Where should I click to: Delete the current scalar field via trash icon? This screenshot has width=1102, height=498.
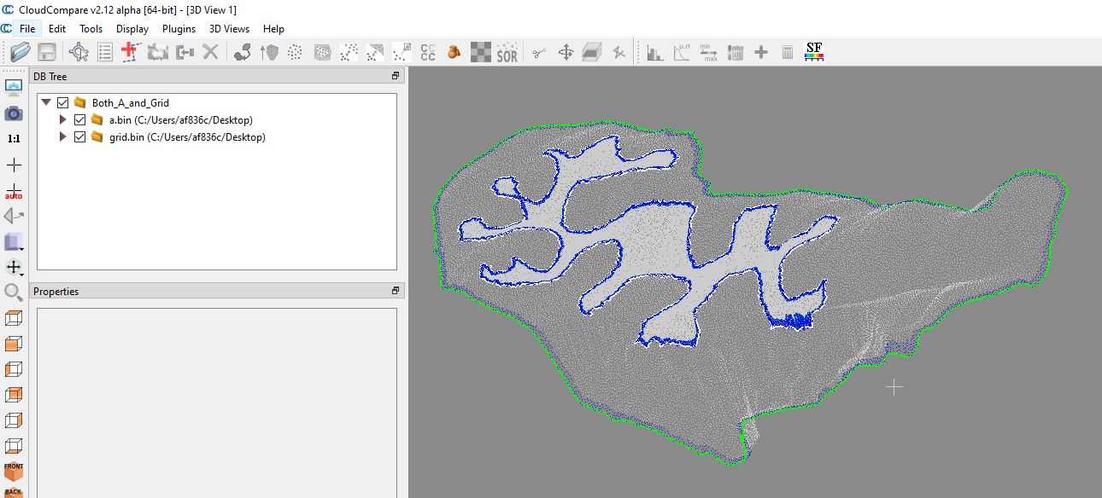733,51
